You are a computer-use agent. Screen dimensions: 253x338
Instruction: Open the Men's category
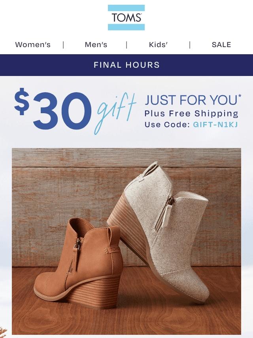(96, 45)
